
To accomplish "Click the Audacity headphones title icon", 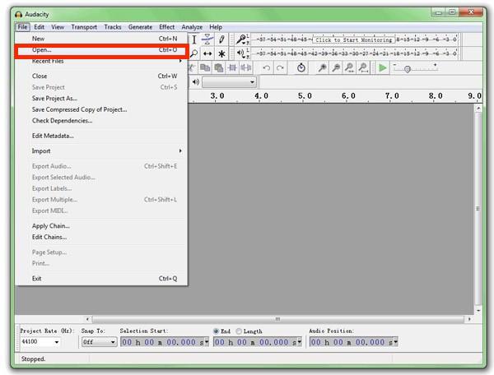I will (19, 15).
